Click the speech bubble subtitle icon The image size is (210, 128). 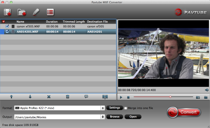(86, 97)
